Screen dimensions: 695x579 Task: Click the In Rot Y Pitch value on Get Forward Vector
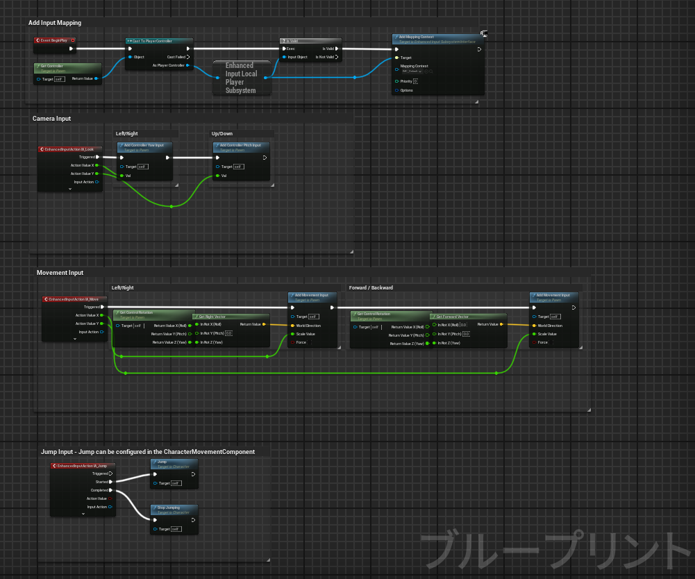point(466,334)
